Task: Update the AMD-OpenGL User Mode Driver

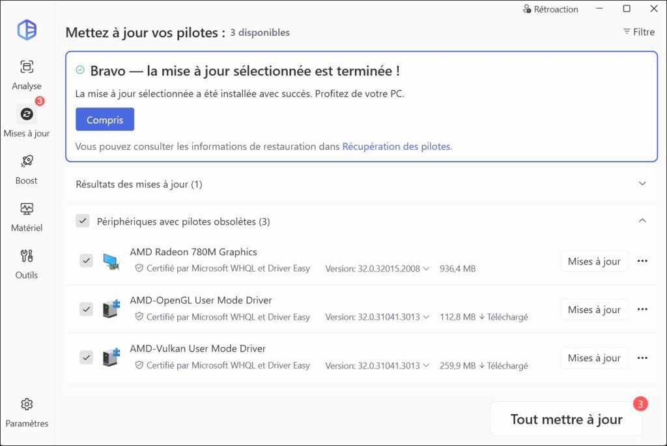Action: pyautogui.click(x=594, y=310)
